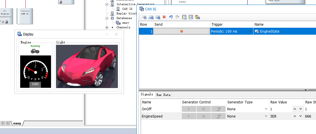This screenshot has width=316, height=134.
Task: Click the Generator Control column header
Action: 203,102
